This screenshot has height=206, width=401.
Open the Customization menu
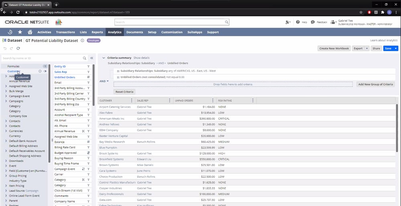(172, 32)
